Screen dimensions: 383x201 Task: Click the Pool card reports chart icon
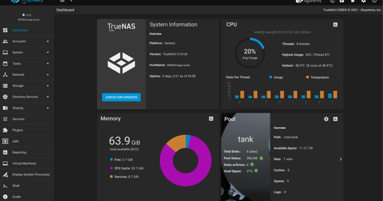(335, 119)
